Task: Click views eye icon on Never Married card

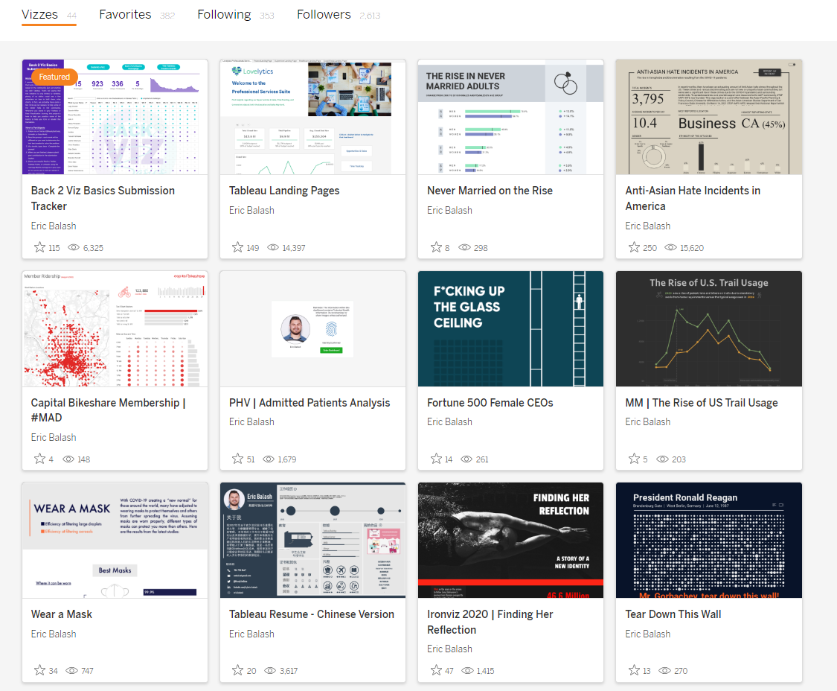Action: [x=464, y=247]
